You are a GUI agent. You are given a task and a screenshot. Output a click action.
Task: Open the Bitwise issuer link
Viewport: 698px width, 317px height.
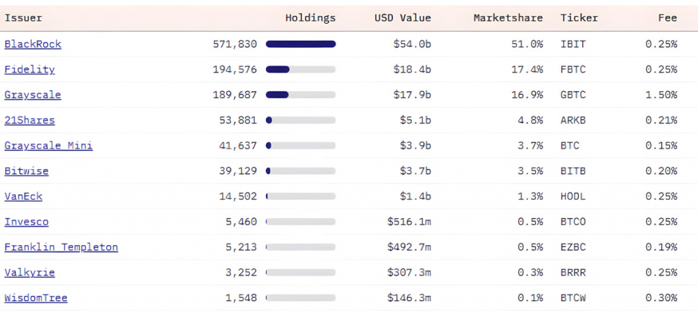(27, 171)
